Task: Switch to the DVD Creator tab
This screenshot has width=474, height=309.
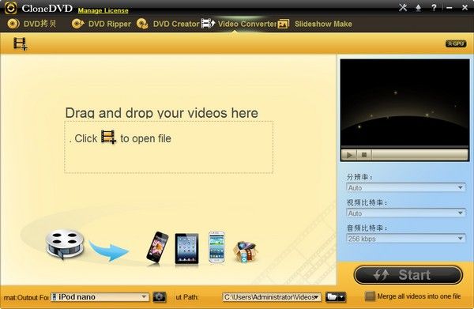Action: [167, 24]
